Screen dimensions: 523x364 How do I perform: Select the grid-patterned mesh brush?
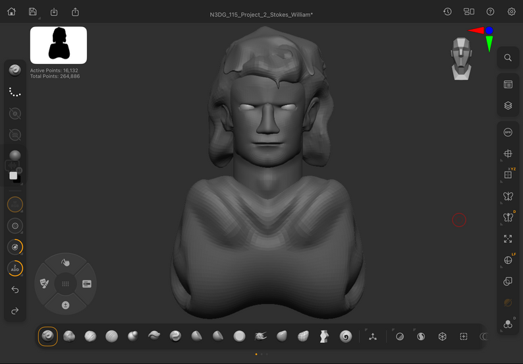tap(303, 336)
